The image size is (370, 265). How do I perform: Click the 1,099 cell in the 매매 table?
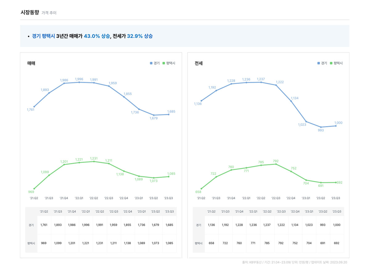(58, 243)
